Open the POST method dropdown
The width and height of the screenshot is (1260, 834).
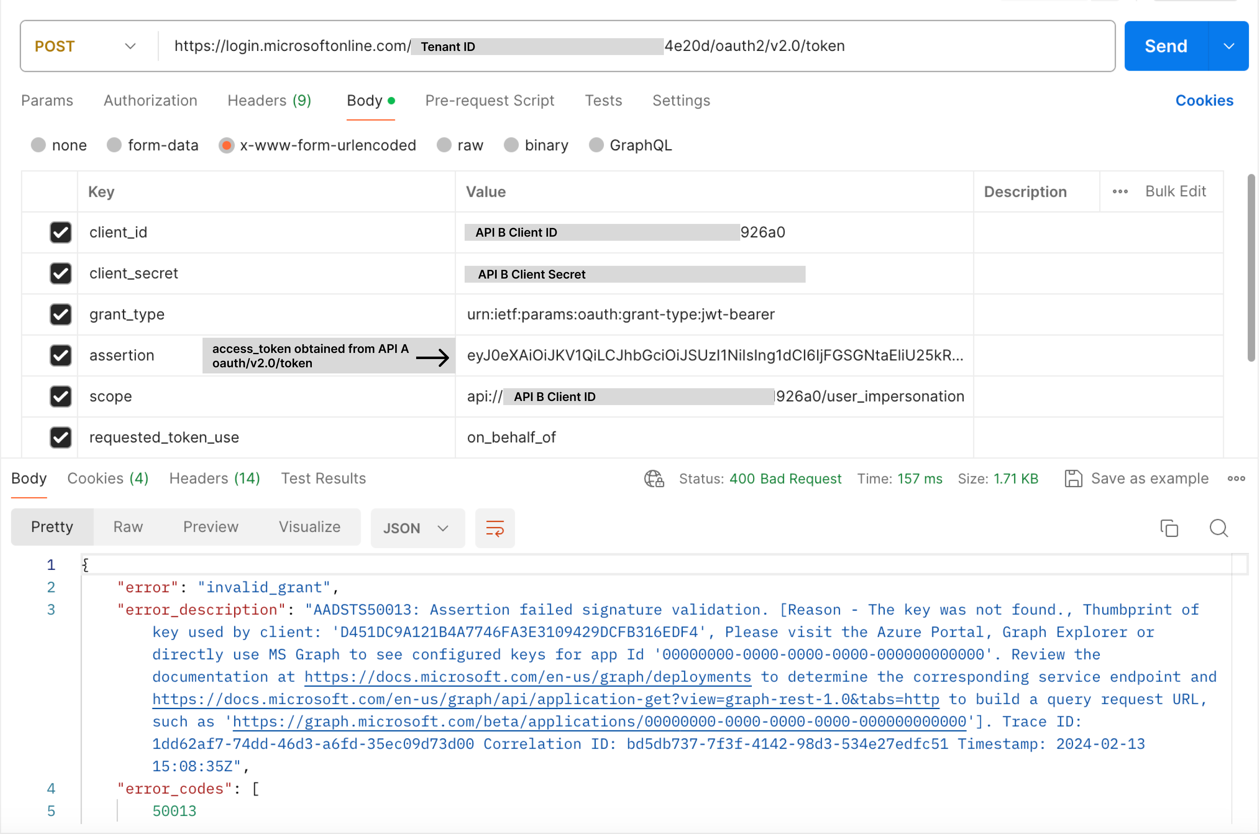point(85,46)
